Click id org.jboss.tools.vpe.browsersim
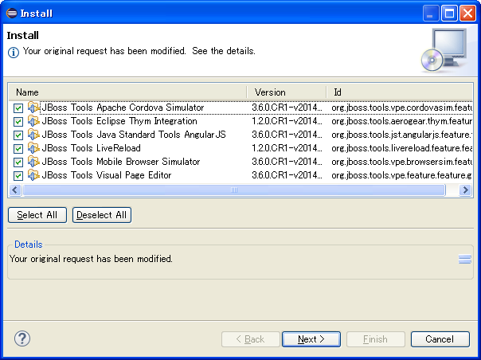Image resolution: width=481 pixels, height=360 pixels. coord(402,162)
